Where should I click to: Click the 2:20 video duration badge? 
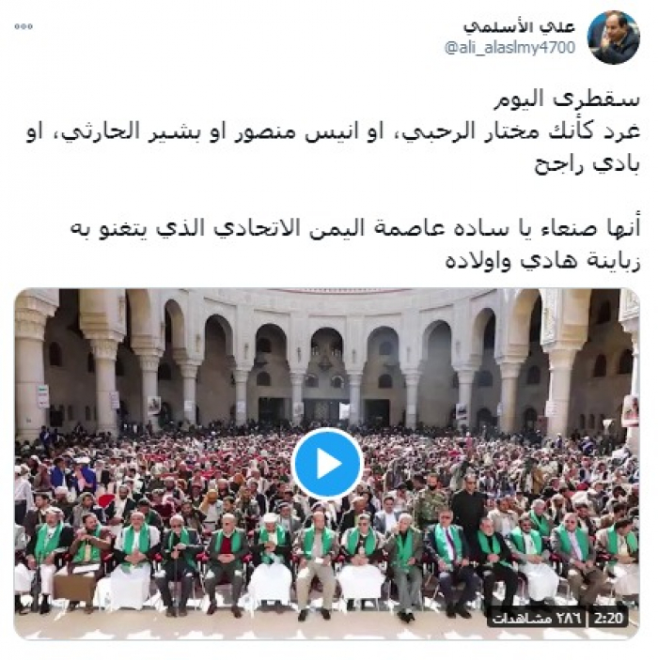coord(608,618)
